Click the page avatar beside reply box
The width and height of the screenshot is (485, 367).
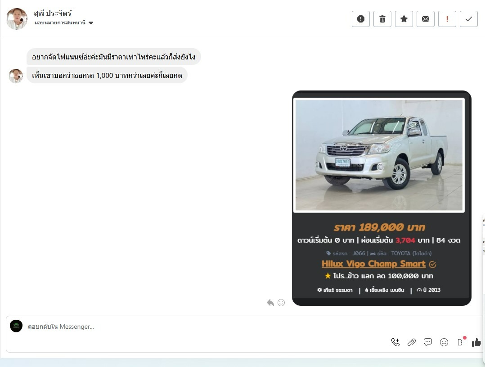[x=16, y=326]
